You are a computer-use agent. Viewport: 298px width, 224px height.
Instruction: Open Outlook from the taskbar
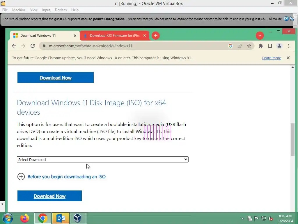tap(61, 218)
